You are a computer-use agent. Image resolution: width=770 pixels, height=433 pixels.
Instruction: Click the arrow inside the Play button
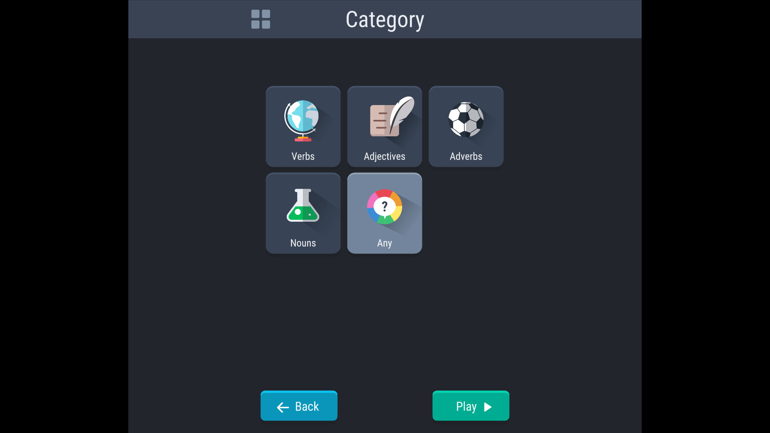coord(486,406)
